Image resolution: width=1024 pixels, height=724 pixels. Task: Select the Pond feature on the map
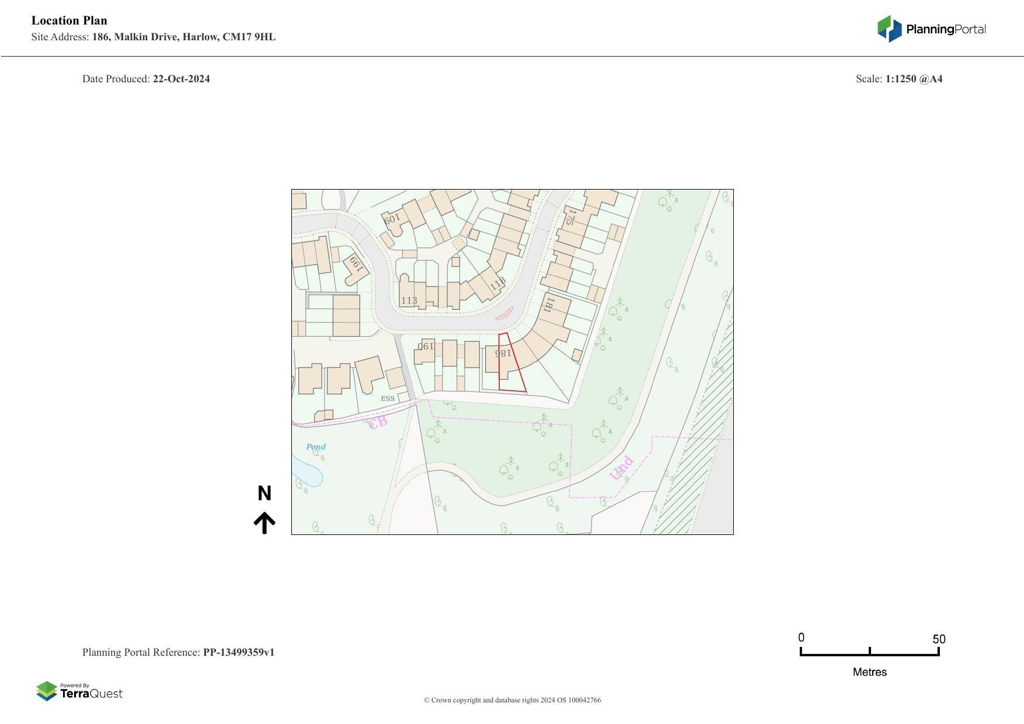315,446
